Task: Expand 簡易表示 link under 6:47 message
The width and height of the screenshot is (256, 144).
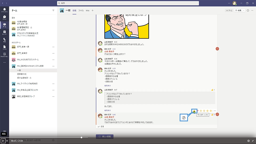Action: coord(108,110)
